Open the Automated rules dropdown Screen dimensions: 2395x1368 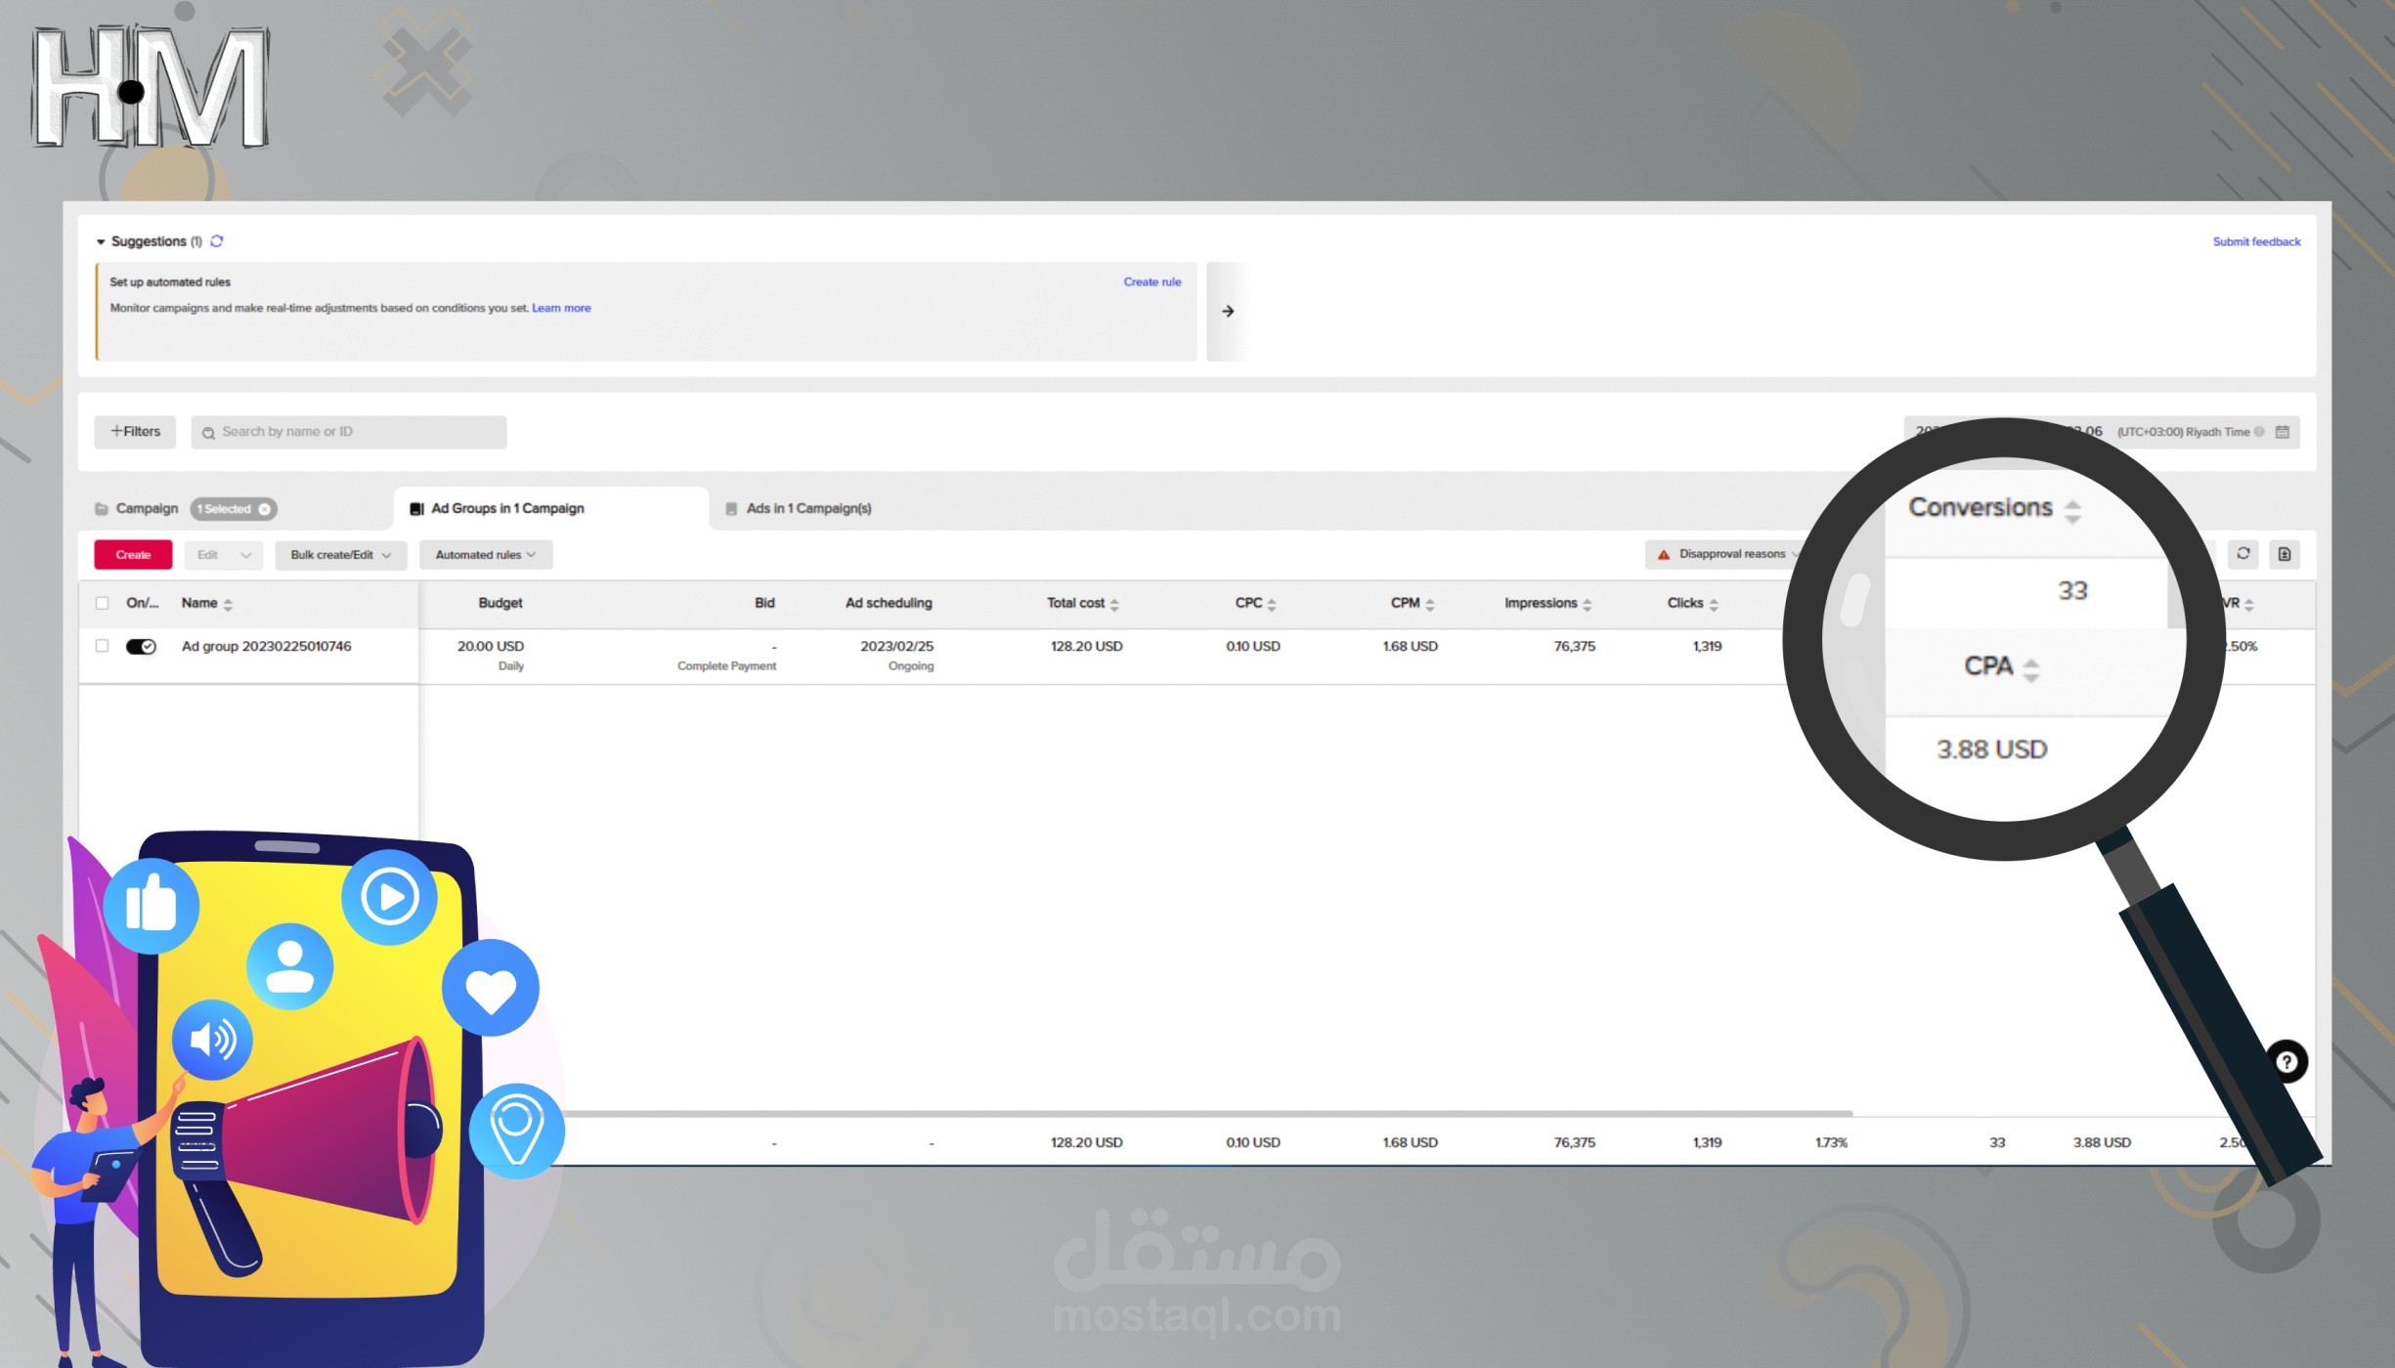pos(484,554)
